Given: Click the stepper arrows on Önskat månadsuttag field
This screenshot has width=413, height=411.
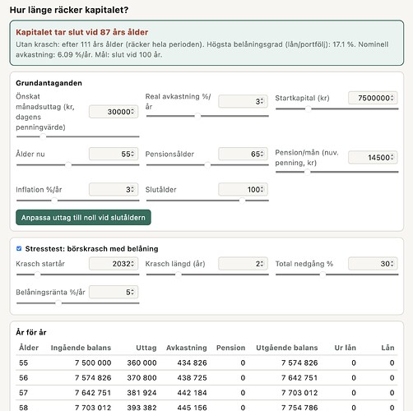Looking at the screenshot, I should 132,112.
